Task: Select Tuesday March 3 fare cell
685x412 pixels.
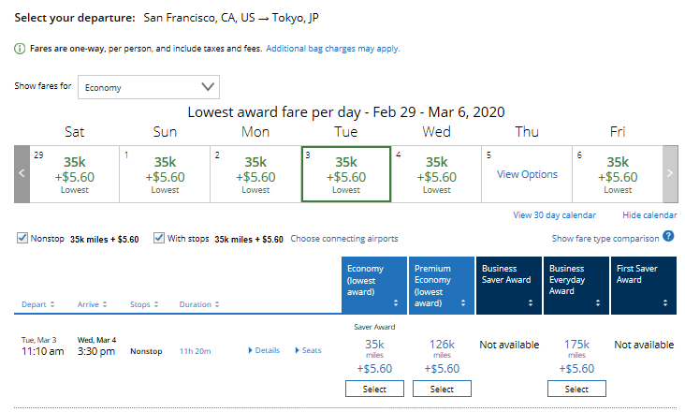Action: pos(346,174)
